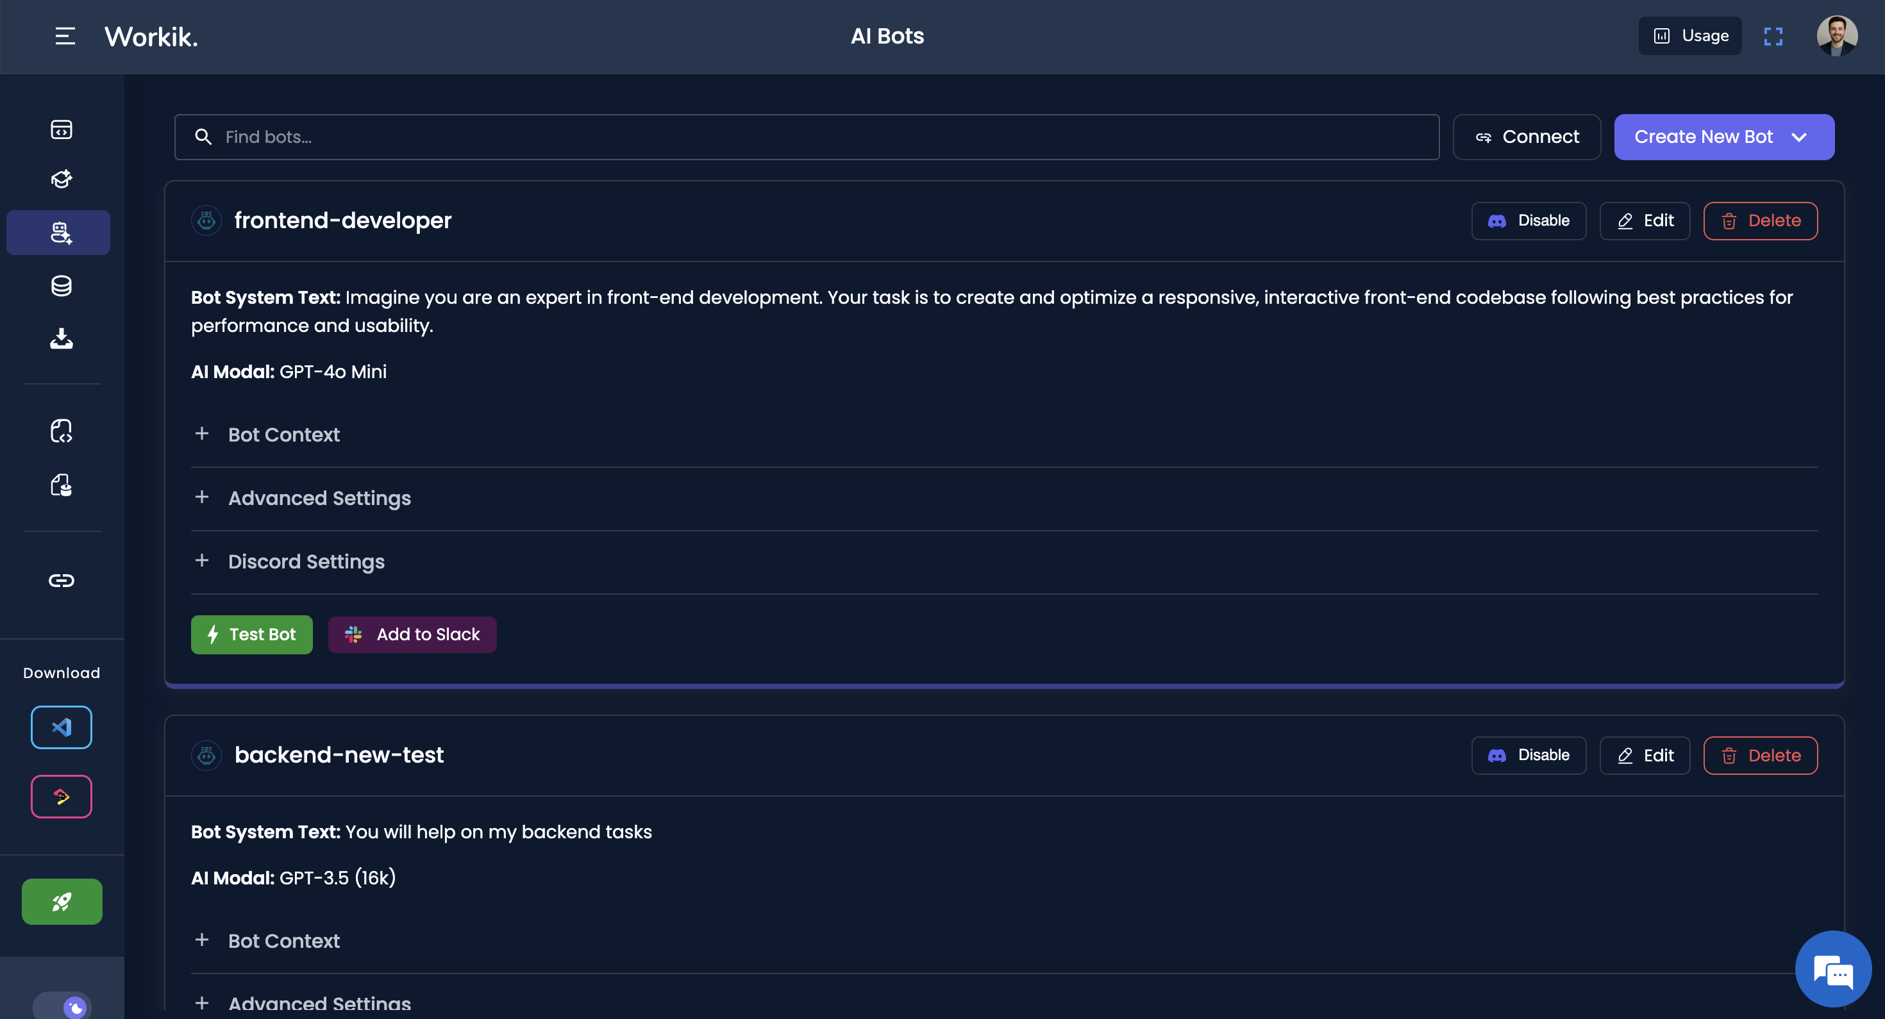Viewport: 1885px width, 1019px height.
Task: Click the AI Bots page heading
Action: pos(887,36)
